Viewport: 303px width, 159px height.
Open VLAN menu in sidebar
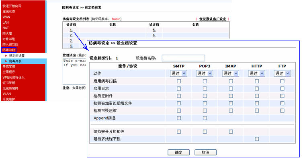tap(7, 94)
